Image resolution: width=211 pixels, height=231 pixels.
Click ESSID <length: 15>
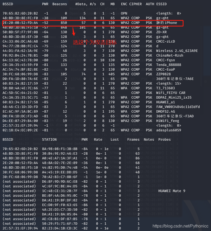tap(168, 84)
